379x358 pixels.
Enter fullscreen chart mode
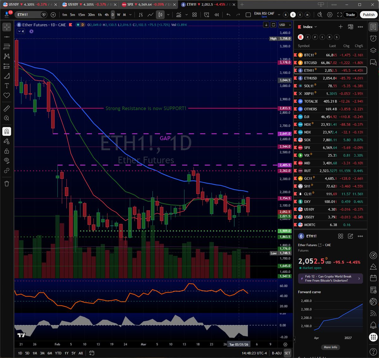tap(340, 15)
